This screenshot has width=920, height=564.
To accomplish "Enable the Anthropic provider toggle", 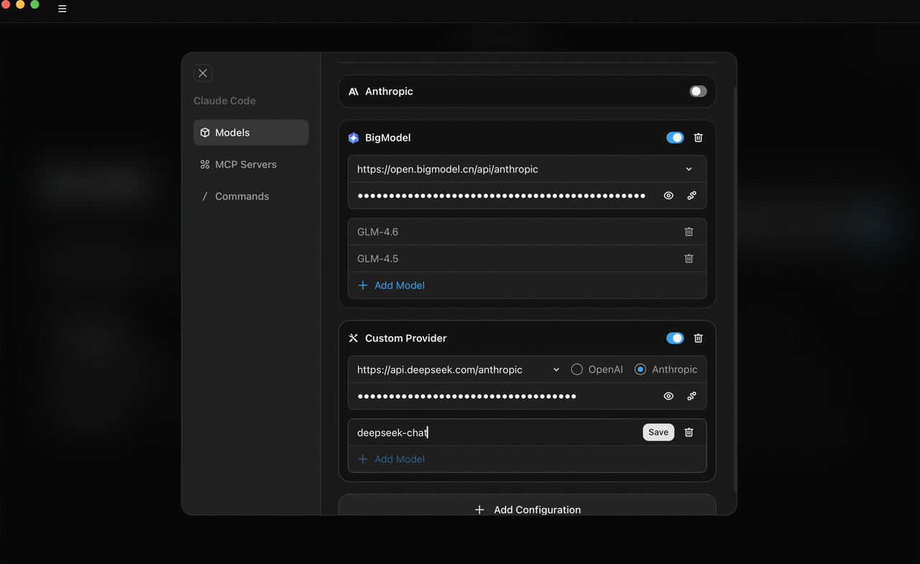I will tap(698, 91).
